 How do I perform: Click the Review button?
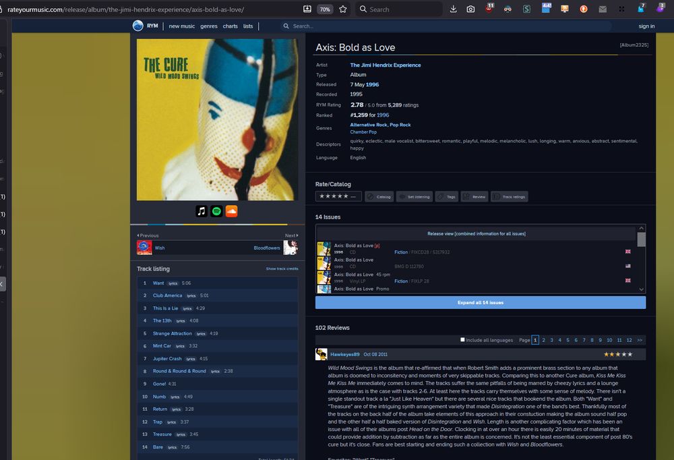(474, 197)
